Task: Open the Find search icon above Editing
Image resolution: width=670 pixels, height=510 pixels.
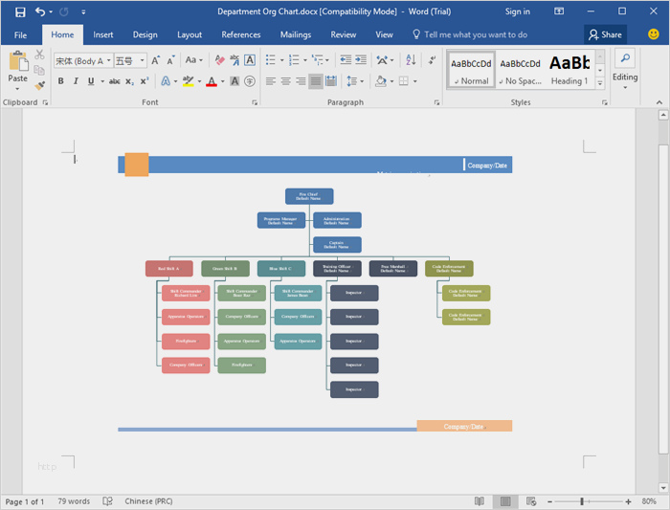Action: point(624,59)
